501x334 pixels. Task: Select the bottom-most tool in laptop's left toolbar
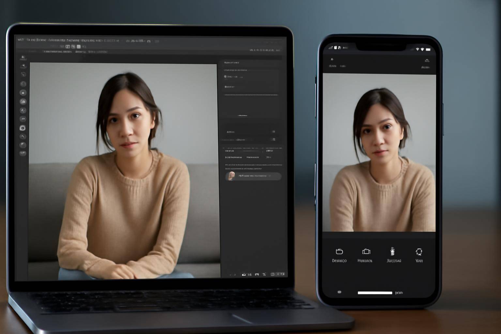23,153
